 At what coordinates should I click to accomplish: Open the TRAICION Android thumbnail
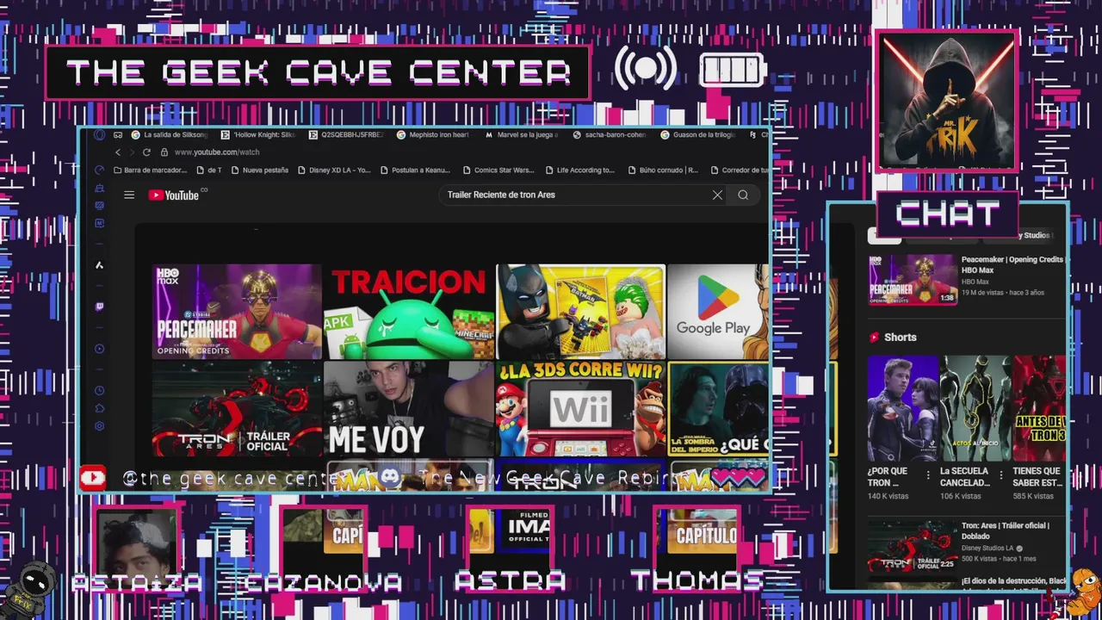point(409,312)
